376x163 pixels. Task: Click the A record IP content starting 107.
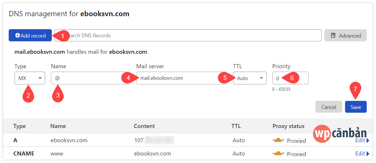click(154, 140)
